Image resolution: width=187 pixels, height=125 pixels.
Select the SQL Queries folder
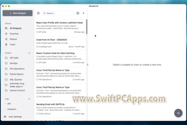coord(16,80)
